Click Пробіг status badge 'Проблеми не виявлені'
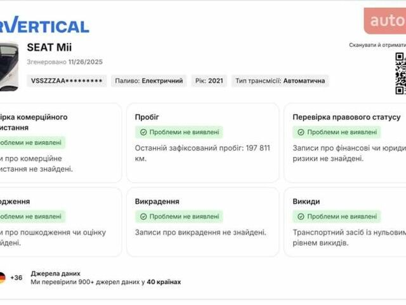Viewport: 406px width, 305px height. click(x=179, y=132)
